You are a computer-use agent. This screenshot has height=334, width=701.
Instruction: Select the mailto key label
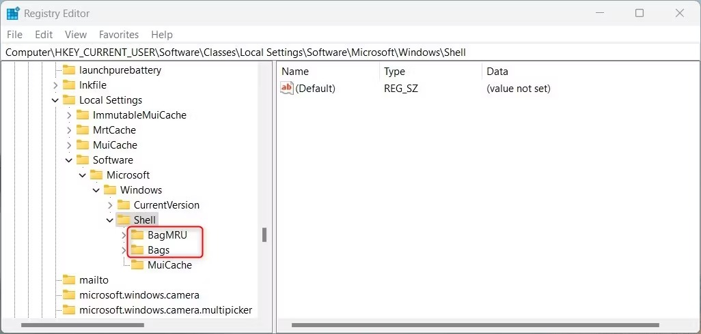coord(94,280)
